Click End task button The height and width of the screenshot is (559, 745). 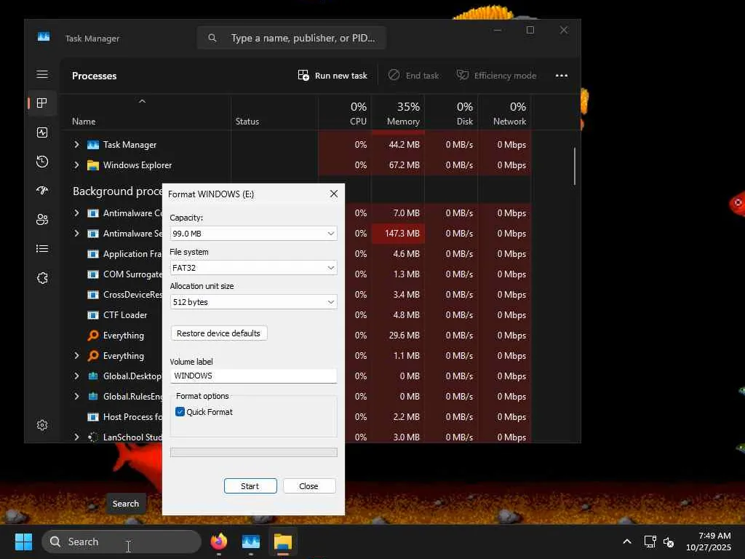[x=413, y=76]
